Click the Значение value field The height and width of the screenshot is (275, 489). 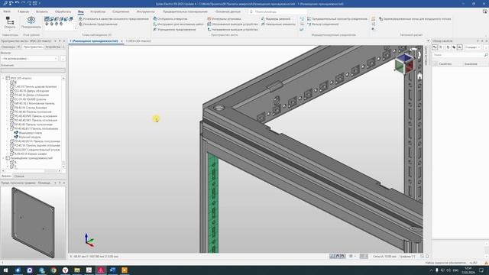[x=33, y=70]
